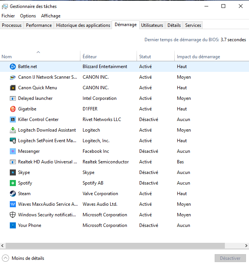The width and height of the screenshot is (249, 267).
Task: Click the Waves Audio Ltd. cell
Action: tap(100, 204)
